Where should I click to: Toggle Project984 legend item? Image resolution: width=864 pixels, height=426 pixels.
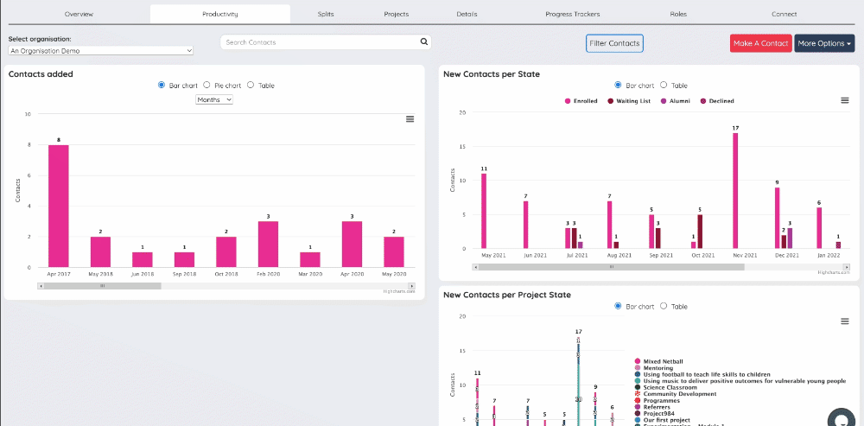pos(654,413)
